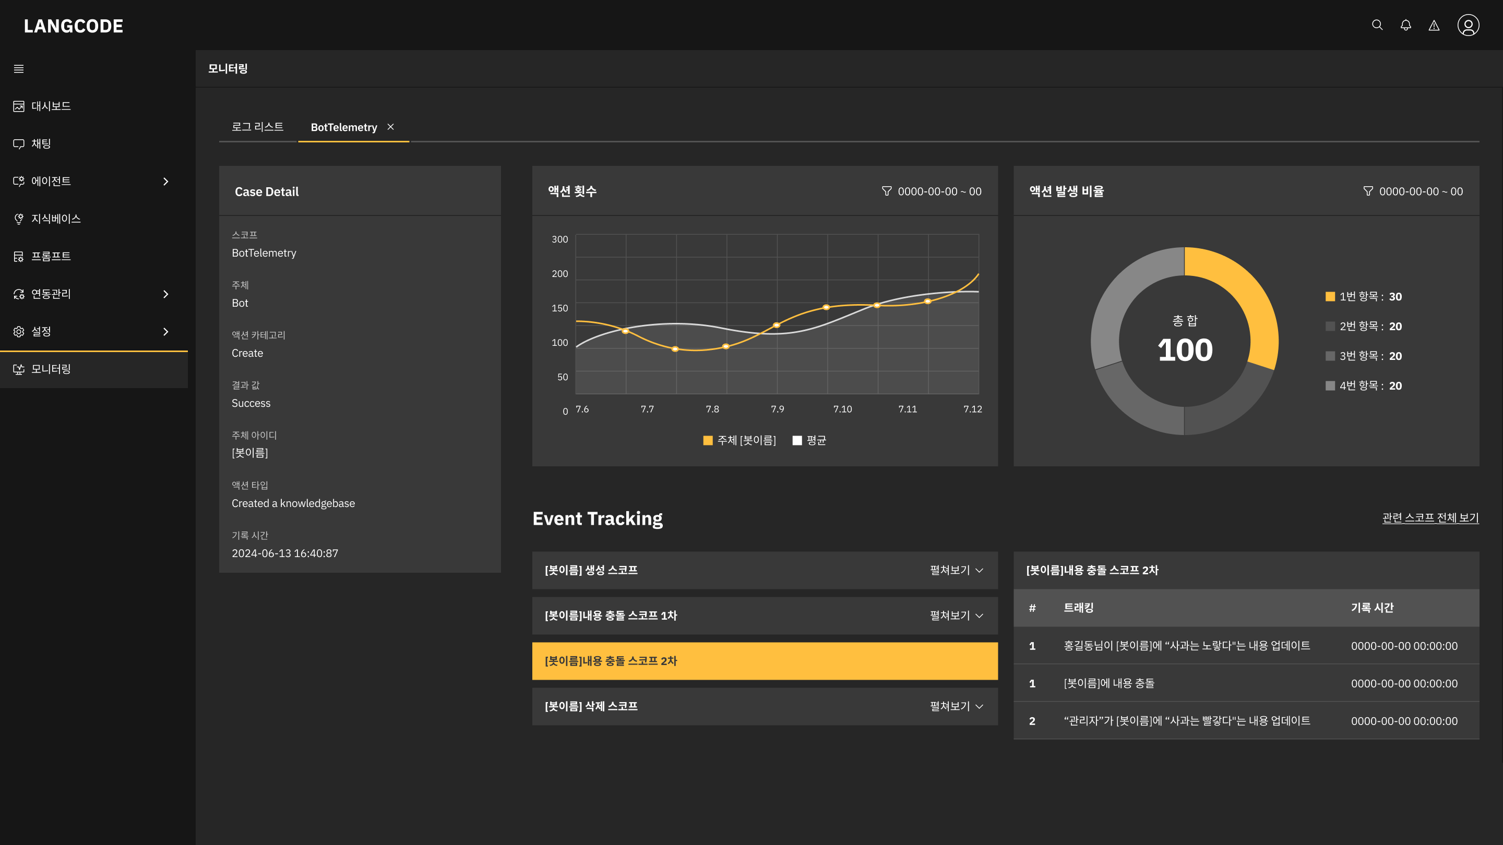Open the warning triangle alert icon

(1434, 25)
